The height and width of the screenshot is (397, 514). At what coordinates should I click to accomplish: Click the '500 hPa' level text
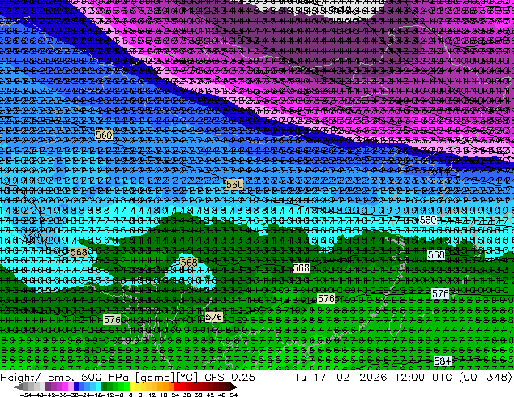point(106,378)
